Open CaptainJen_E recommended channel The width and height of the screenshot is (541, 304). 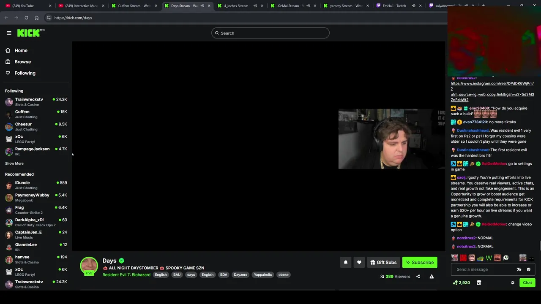coord(36,234)
